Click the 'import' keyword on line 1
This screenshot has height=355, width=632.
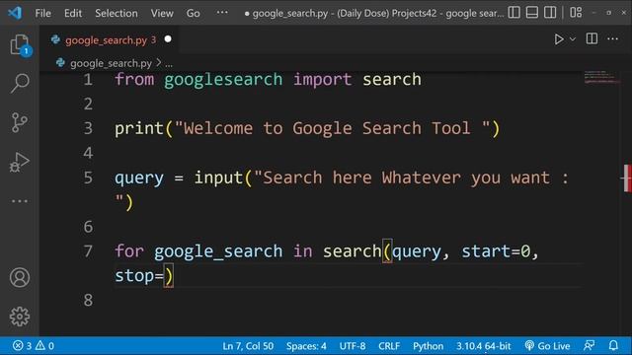322,80
